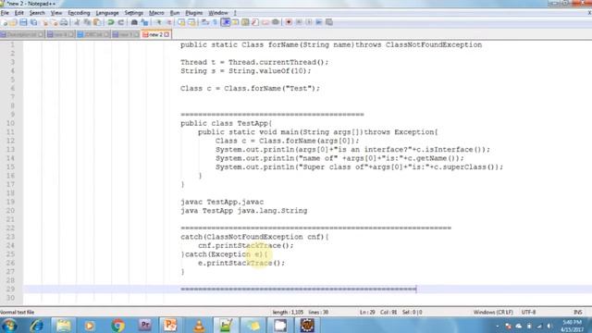
Task: Cut the selection using the scissors icon
Action: [x=77, y=22]
